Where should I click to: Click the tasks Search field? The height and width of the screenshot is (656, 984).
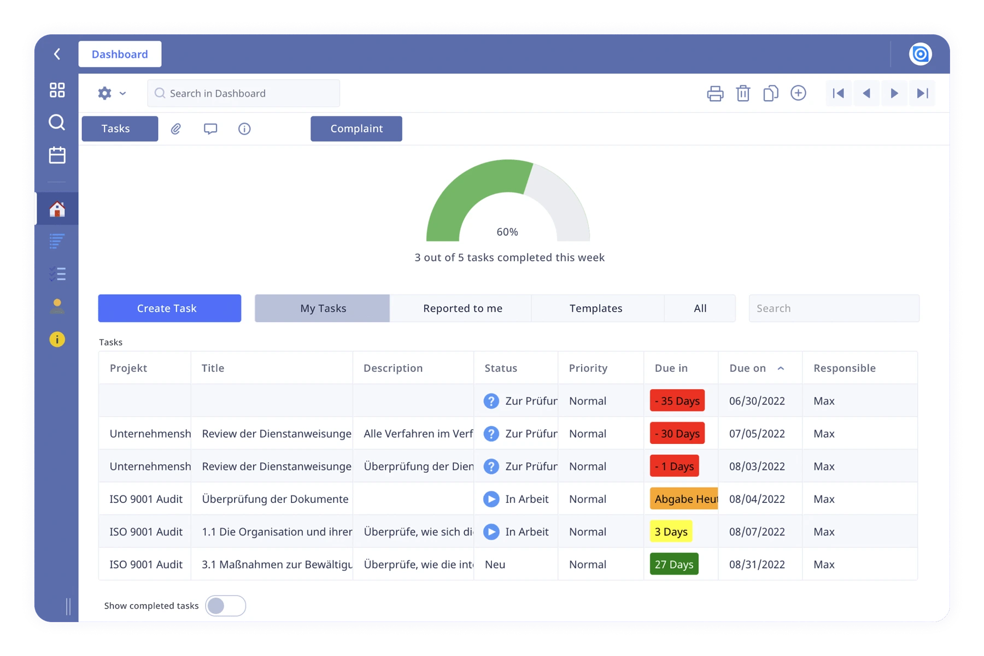tap(834, 308)
